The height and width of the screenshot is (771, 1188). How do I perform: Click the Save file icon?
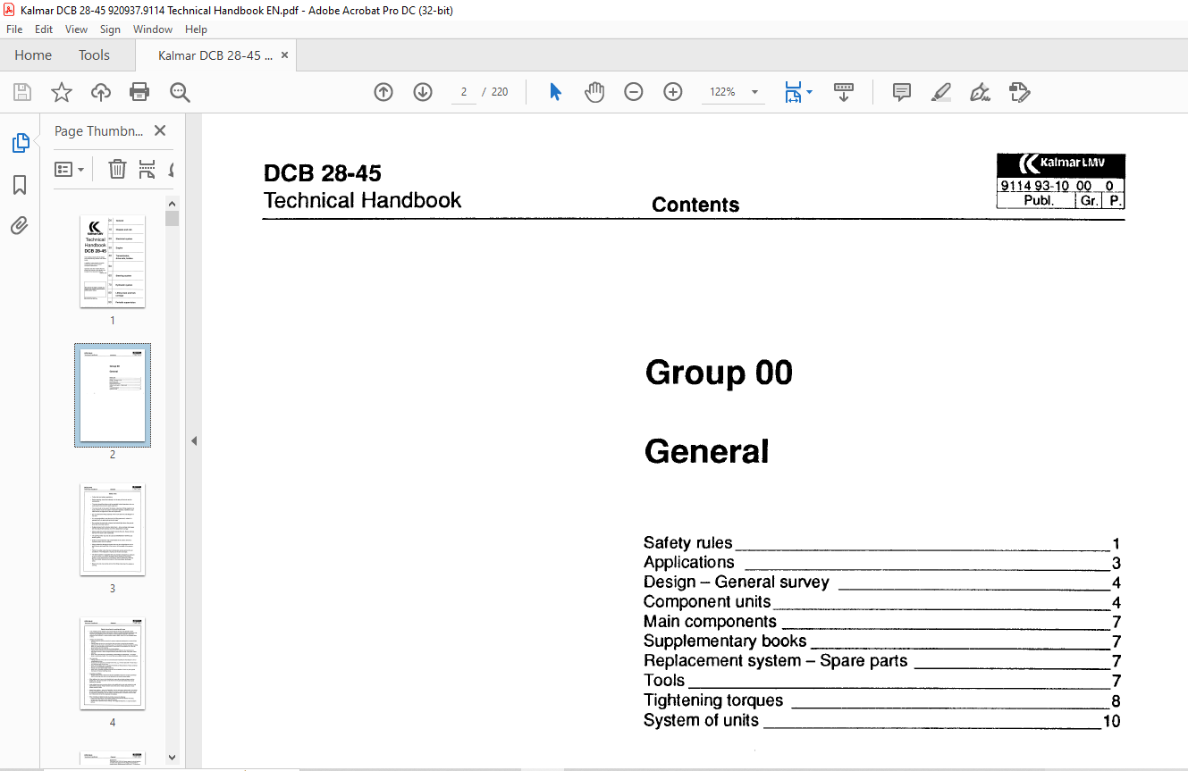(x=22, y=92)
